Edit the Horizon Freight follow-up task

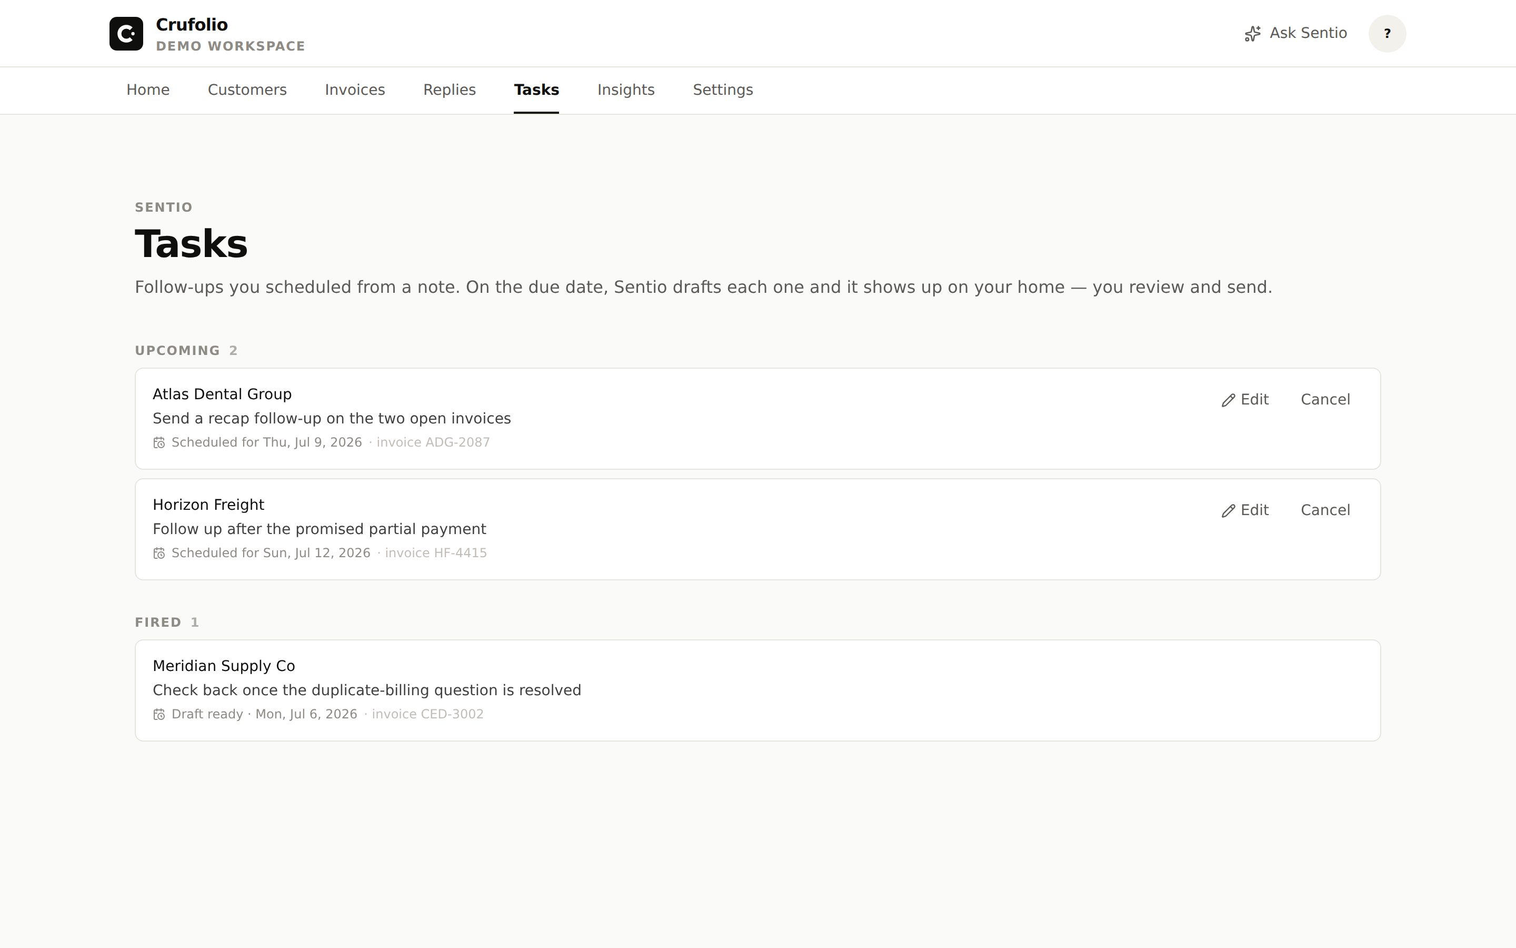tap(1245, 510)
